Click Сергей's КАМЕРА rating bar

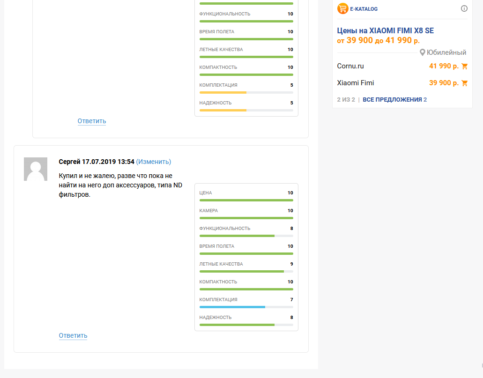(x=246, y=218)
